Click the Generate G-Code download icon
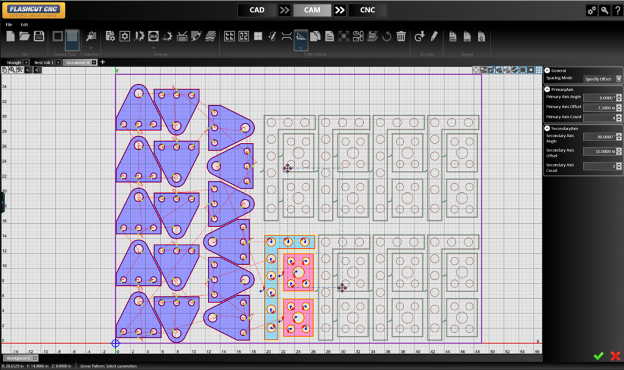 pos(419,37)
